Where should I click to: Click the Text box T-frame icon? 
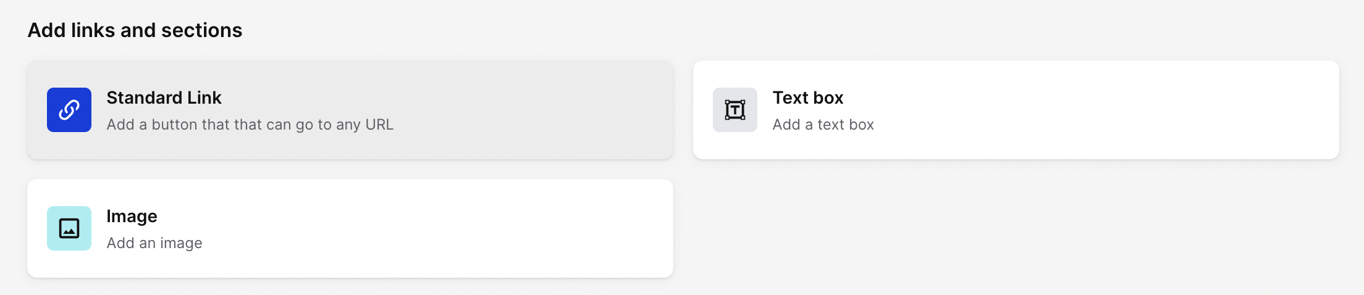click(735, 110)
